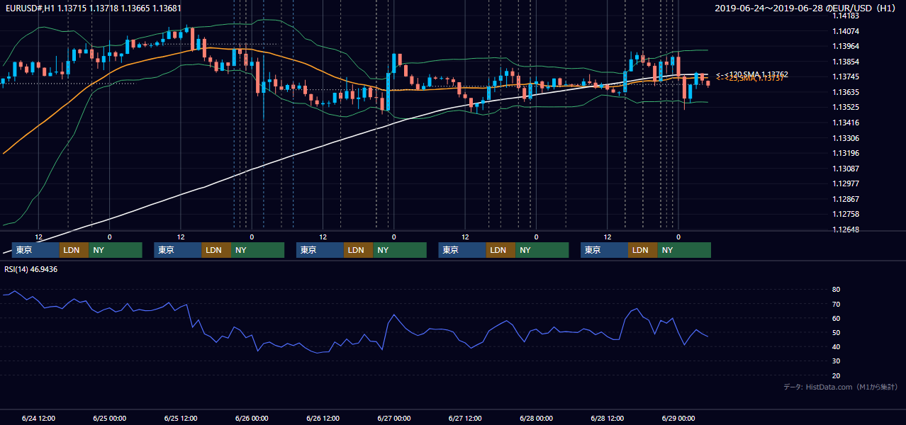Click price axis label 1.13964
The height and width of the screenshot is (425, 906).
[845, 47]
